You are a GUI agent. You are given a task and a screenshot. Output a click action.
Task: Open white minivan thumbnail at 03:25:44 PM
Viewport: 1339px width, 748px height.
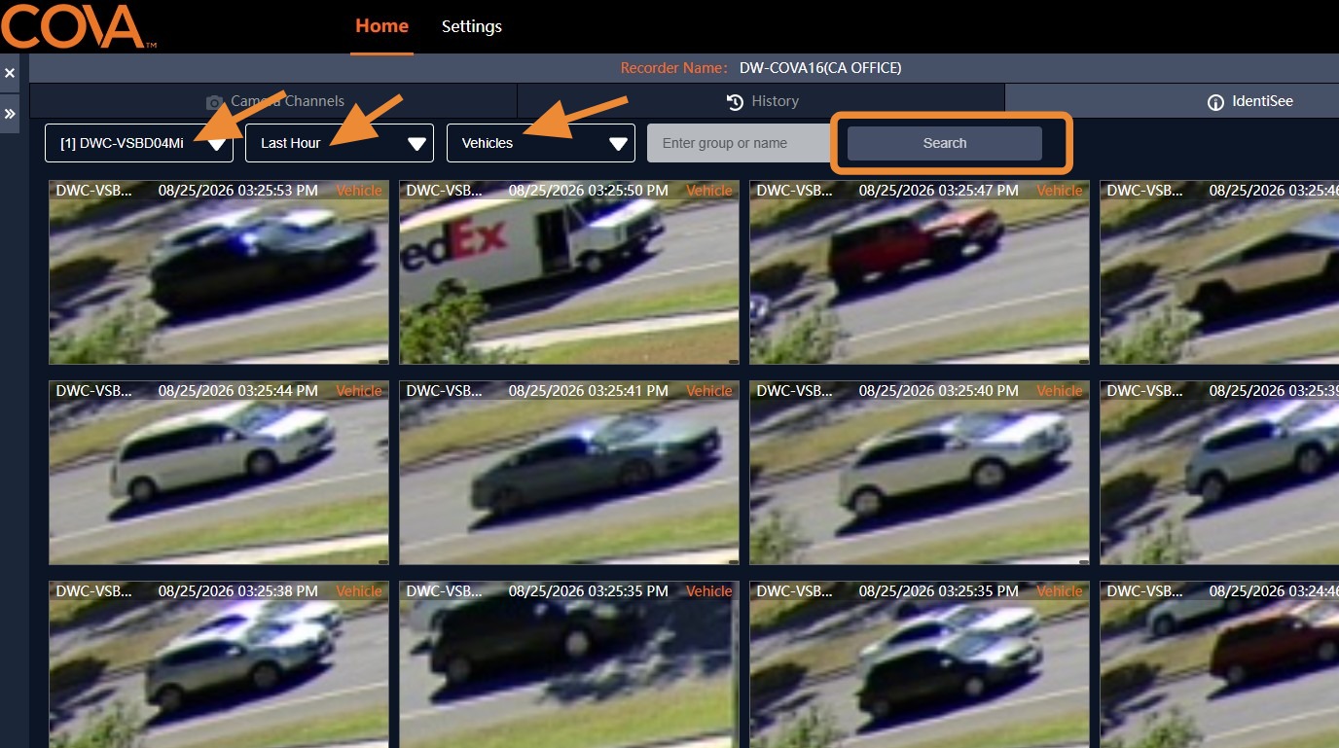pyautogui.click(x=219, y=473)
